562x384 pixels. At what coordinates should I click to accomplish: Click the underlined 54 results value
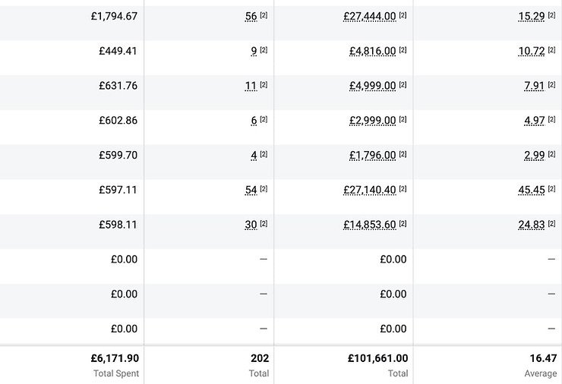click(x=251, y=190)
